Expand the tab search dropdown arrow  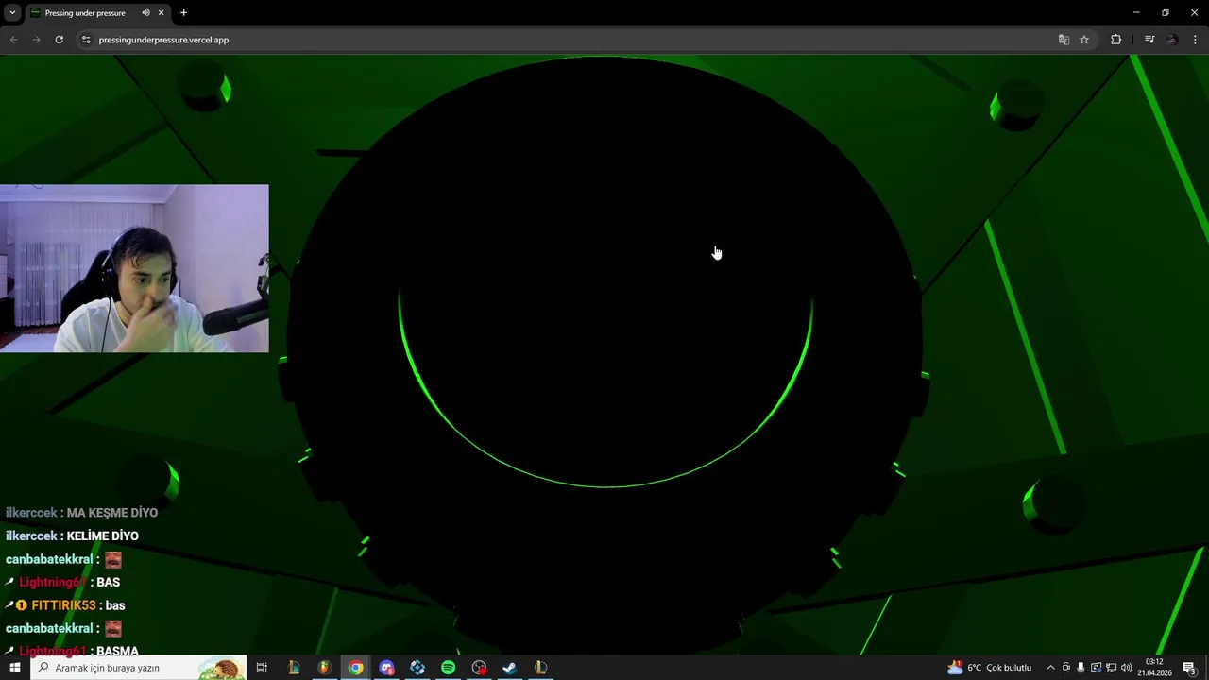[x=12, y=13]
